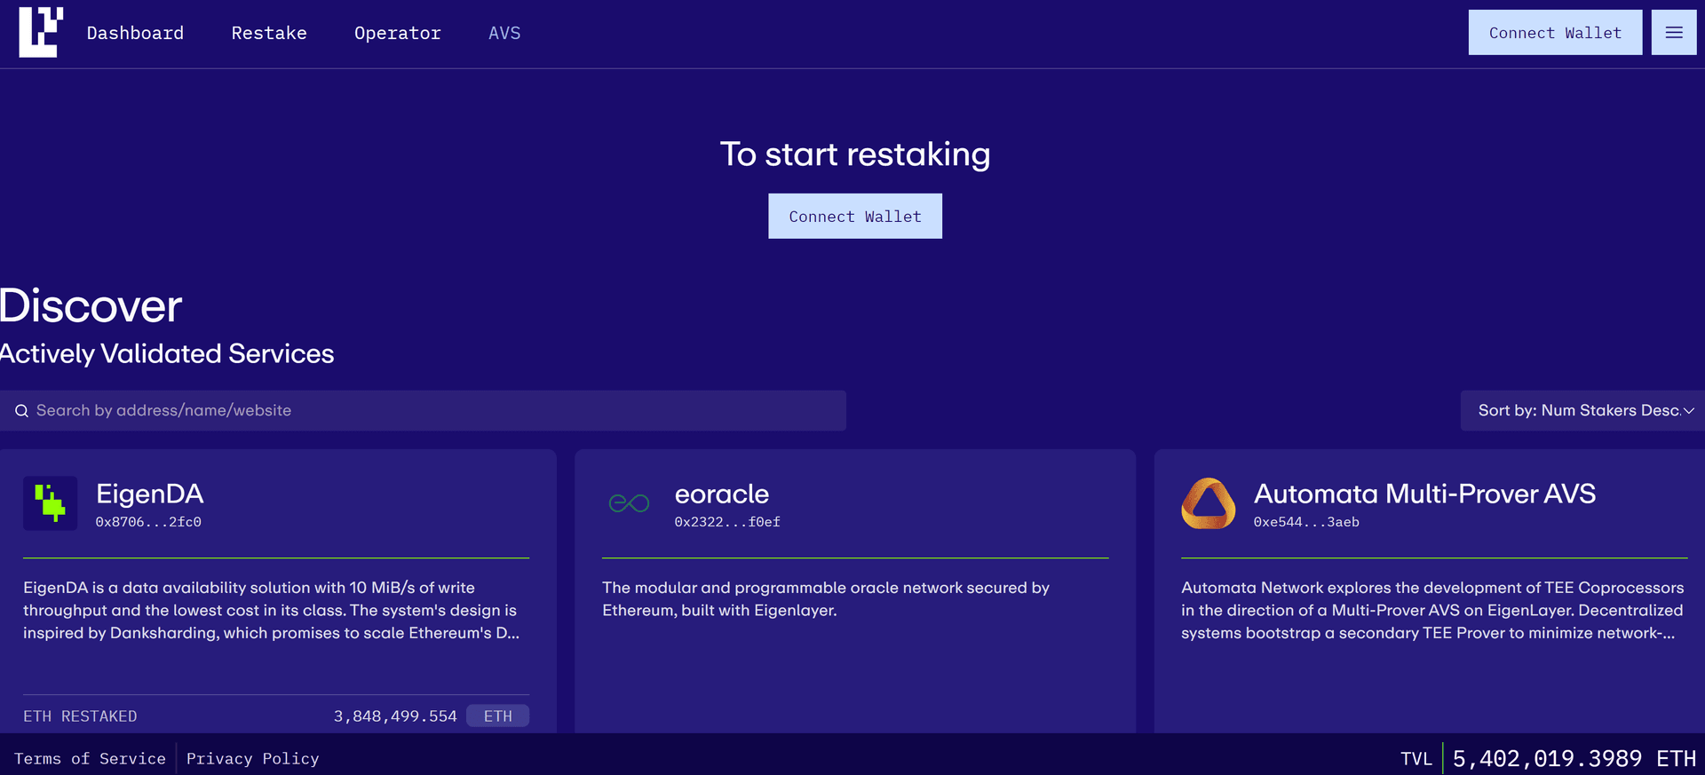This screenshot has width=1705, height=775.
Task: Click the Automata Network description text
Action: (1432, 610)
